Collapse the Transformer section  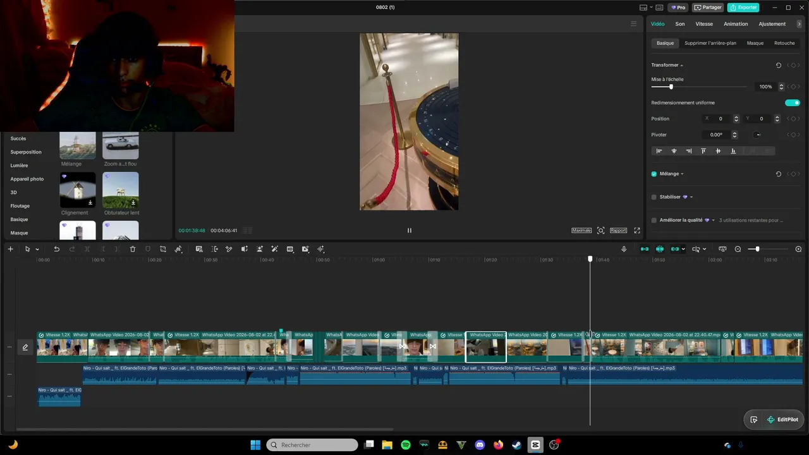[x=681, y=66]
